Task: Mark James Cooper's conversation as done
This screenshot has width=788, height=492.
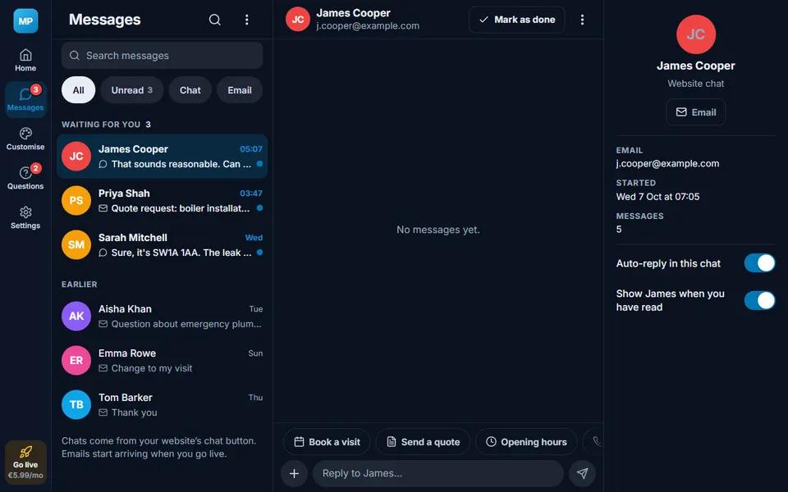Action: tap(516, 20)
